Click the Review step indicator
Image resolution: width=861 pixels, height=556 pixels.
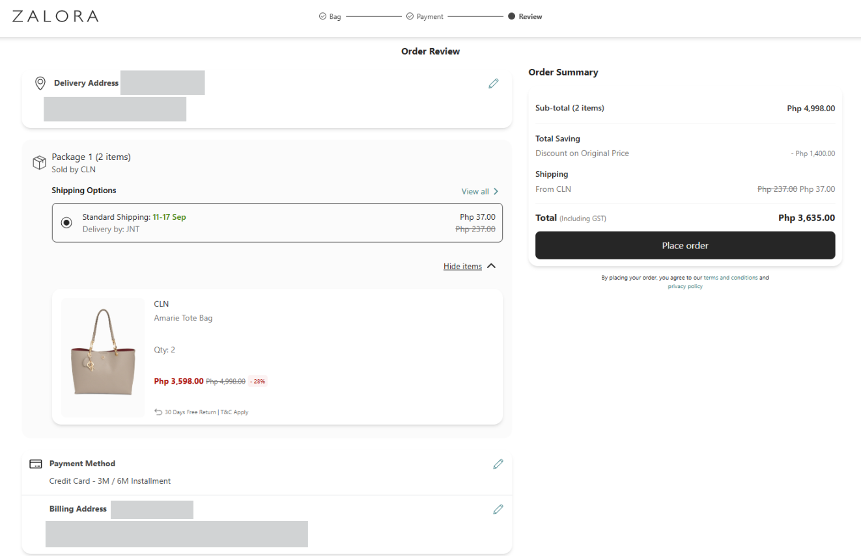(x=525, y=16)
